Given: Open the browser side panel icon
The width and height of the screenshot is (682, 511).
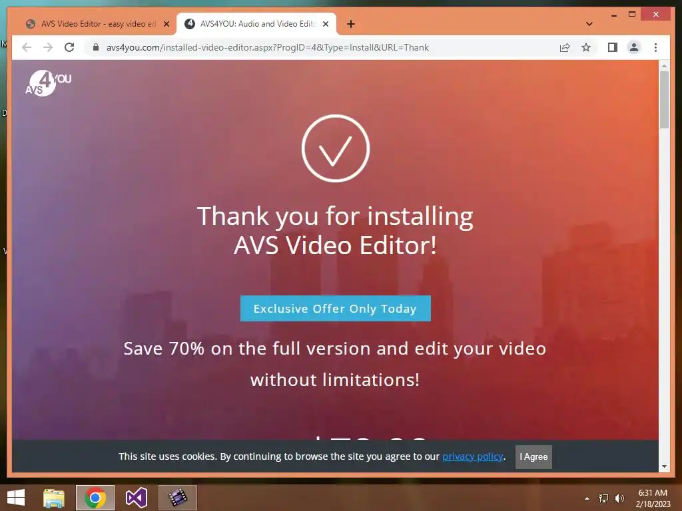Looking at the screenshot, I should point(613,47).
